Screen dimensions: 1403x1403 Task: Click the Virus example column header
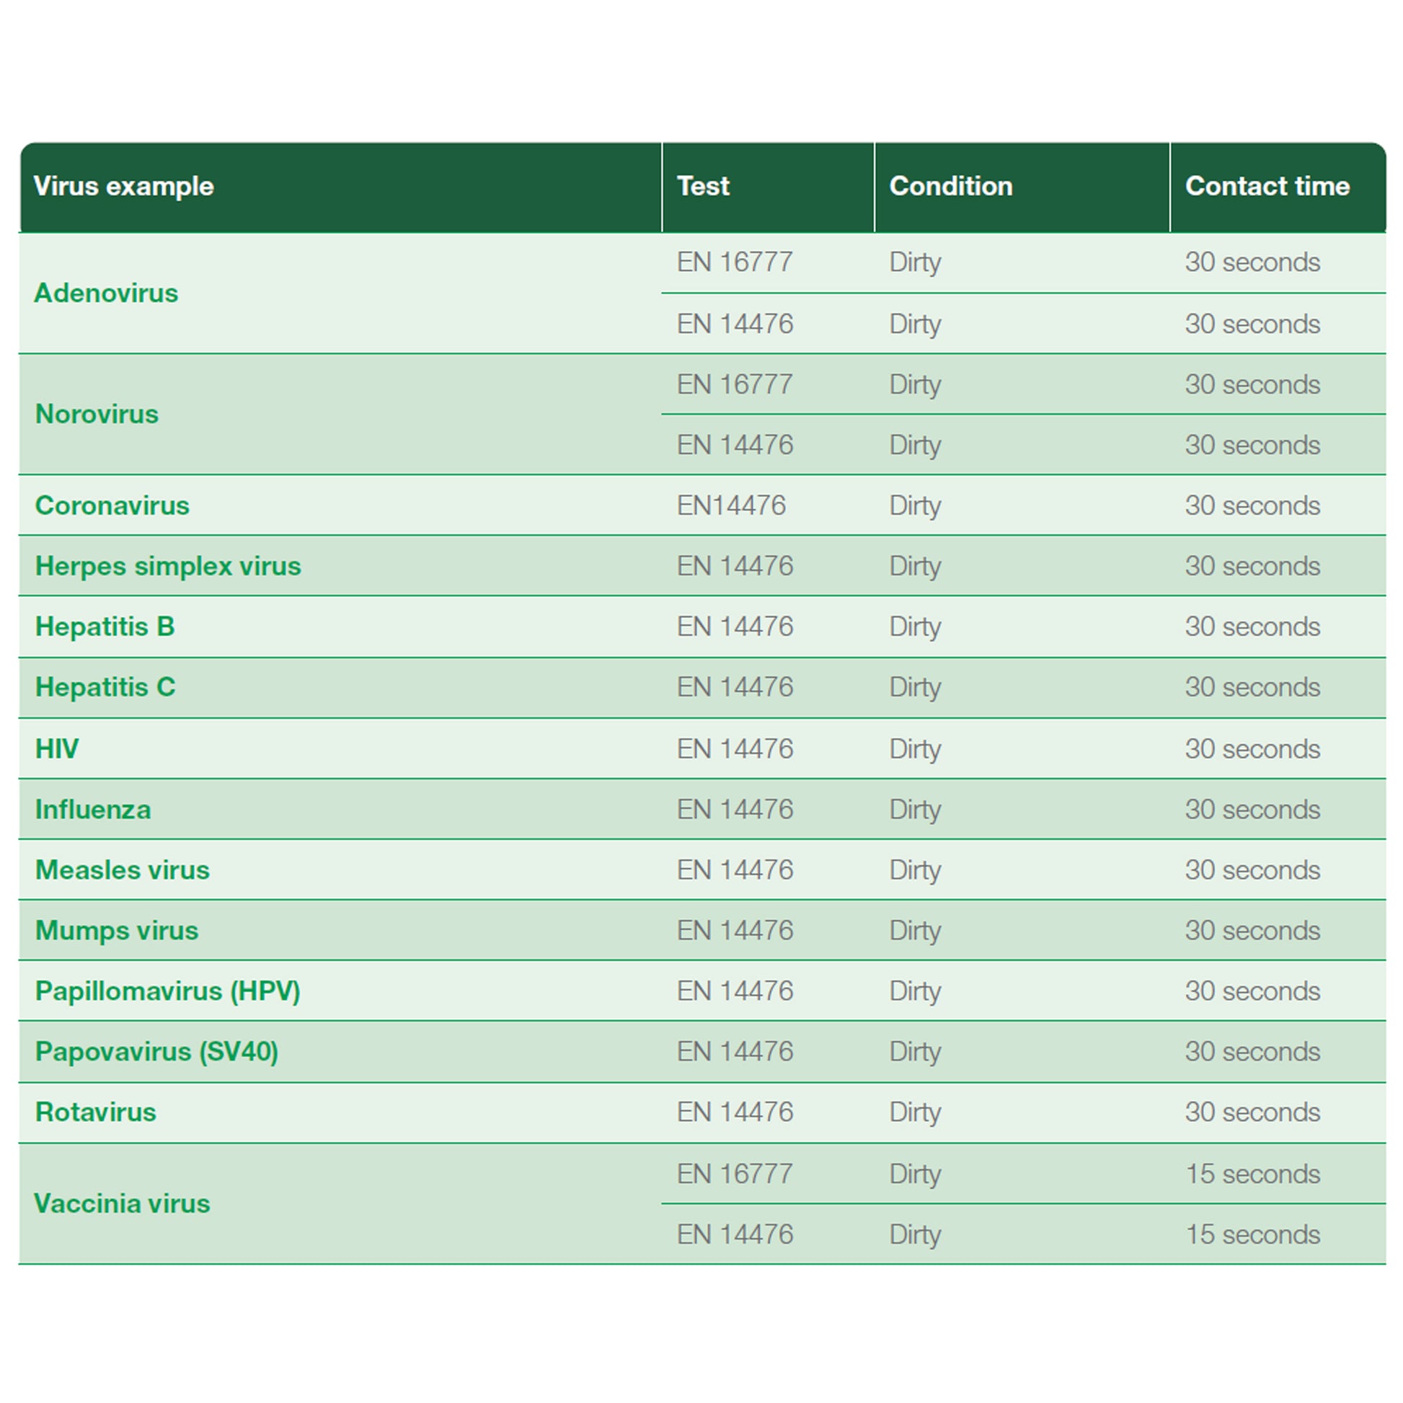click(123, 187)
